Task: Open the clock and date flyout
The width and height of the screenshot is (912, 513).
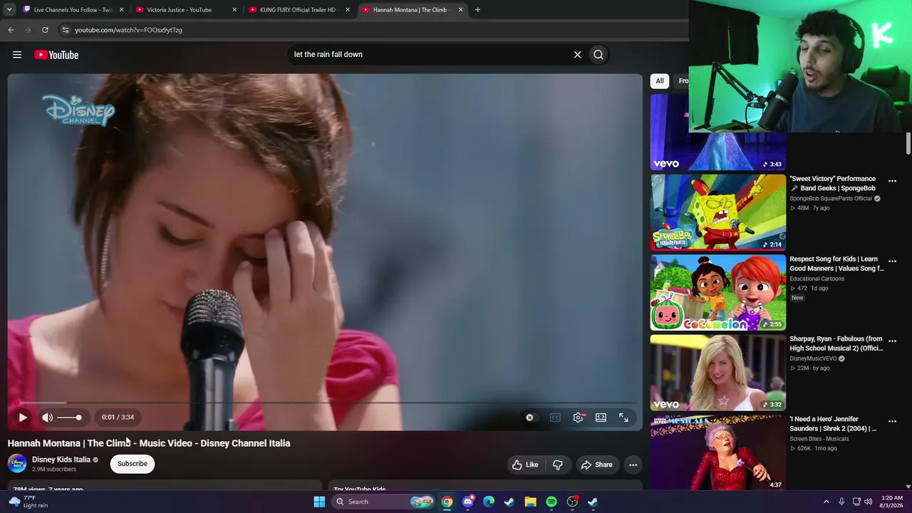Action: tap(892, 502)
